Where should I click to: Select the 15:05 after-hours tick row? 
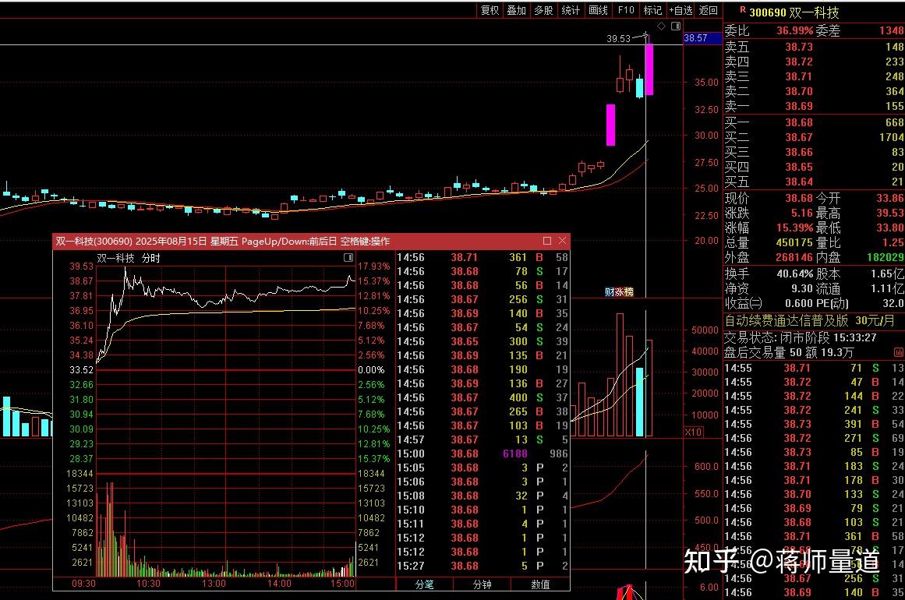pyautogui.click(x=483, y=468)
